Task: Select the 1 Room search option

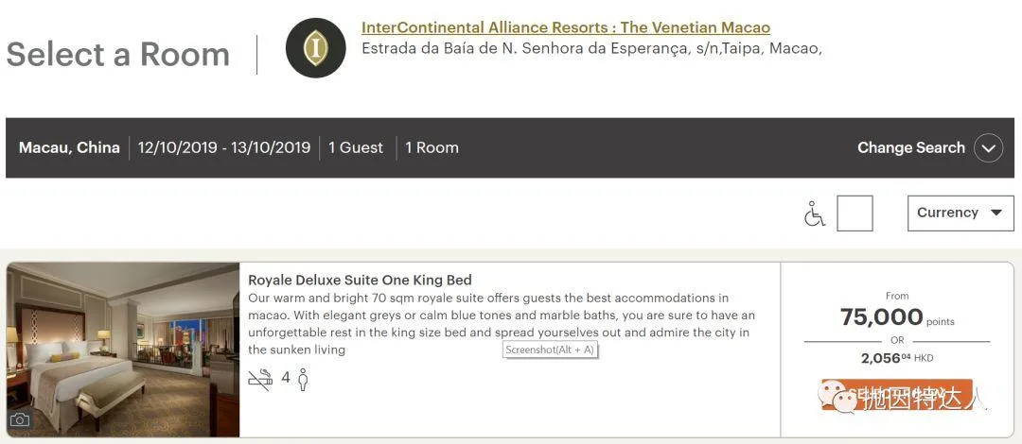Action: click(x=432, y=148)
